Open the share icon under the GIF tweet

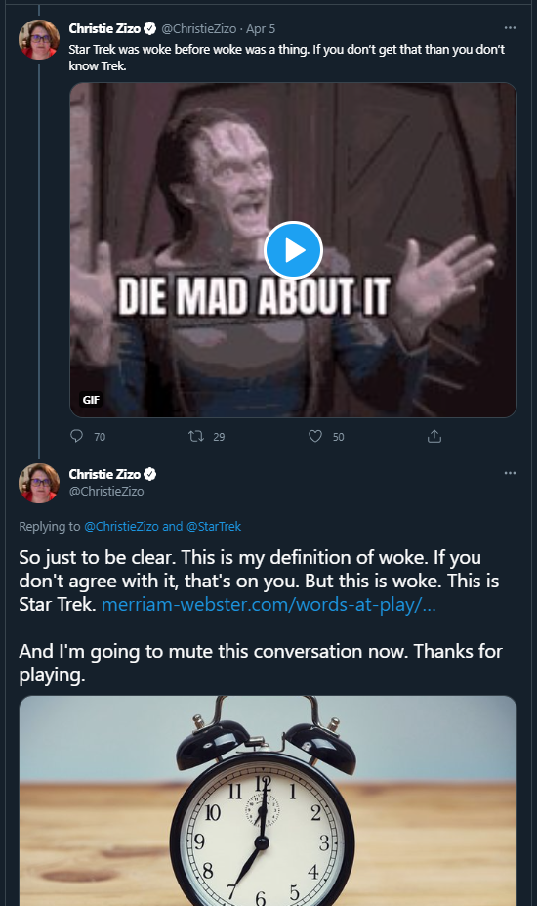(434, 436)
